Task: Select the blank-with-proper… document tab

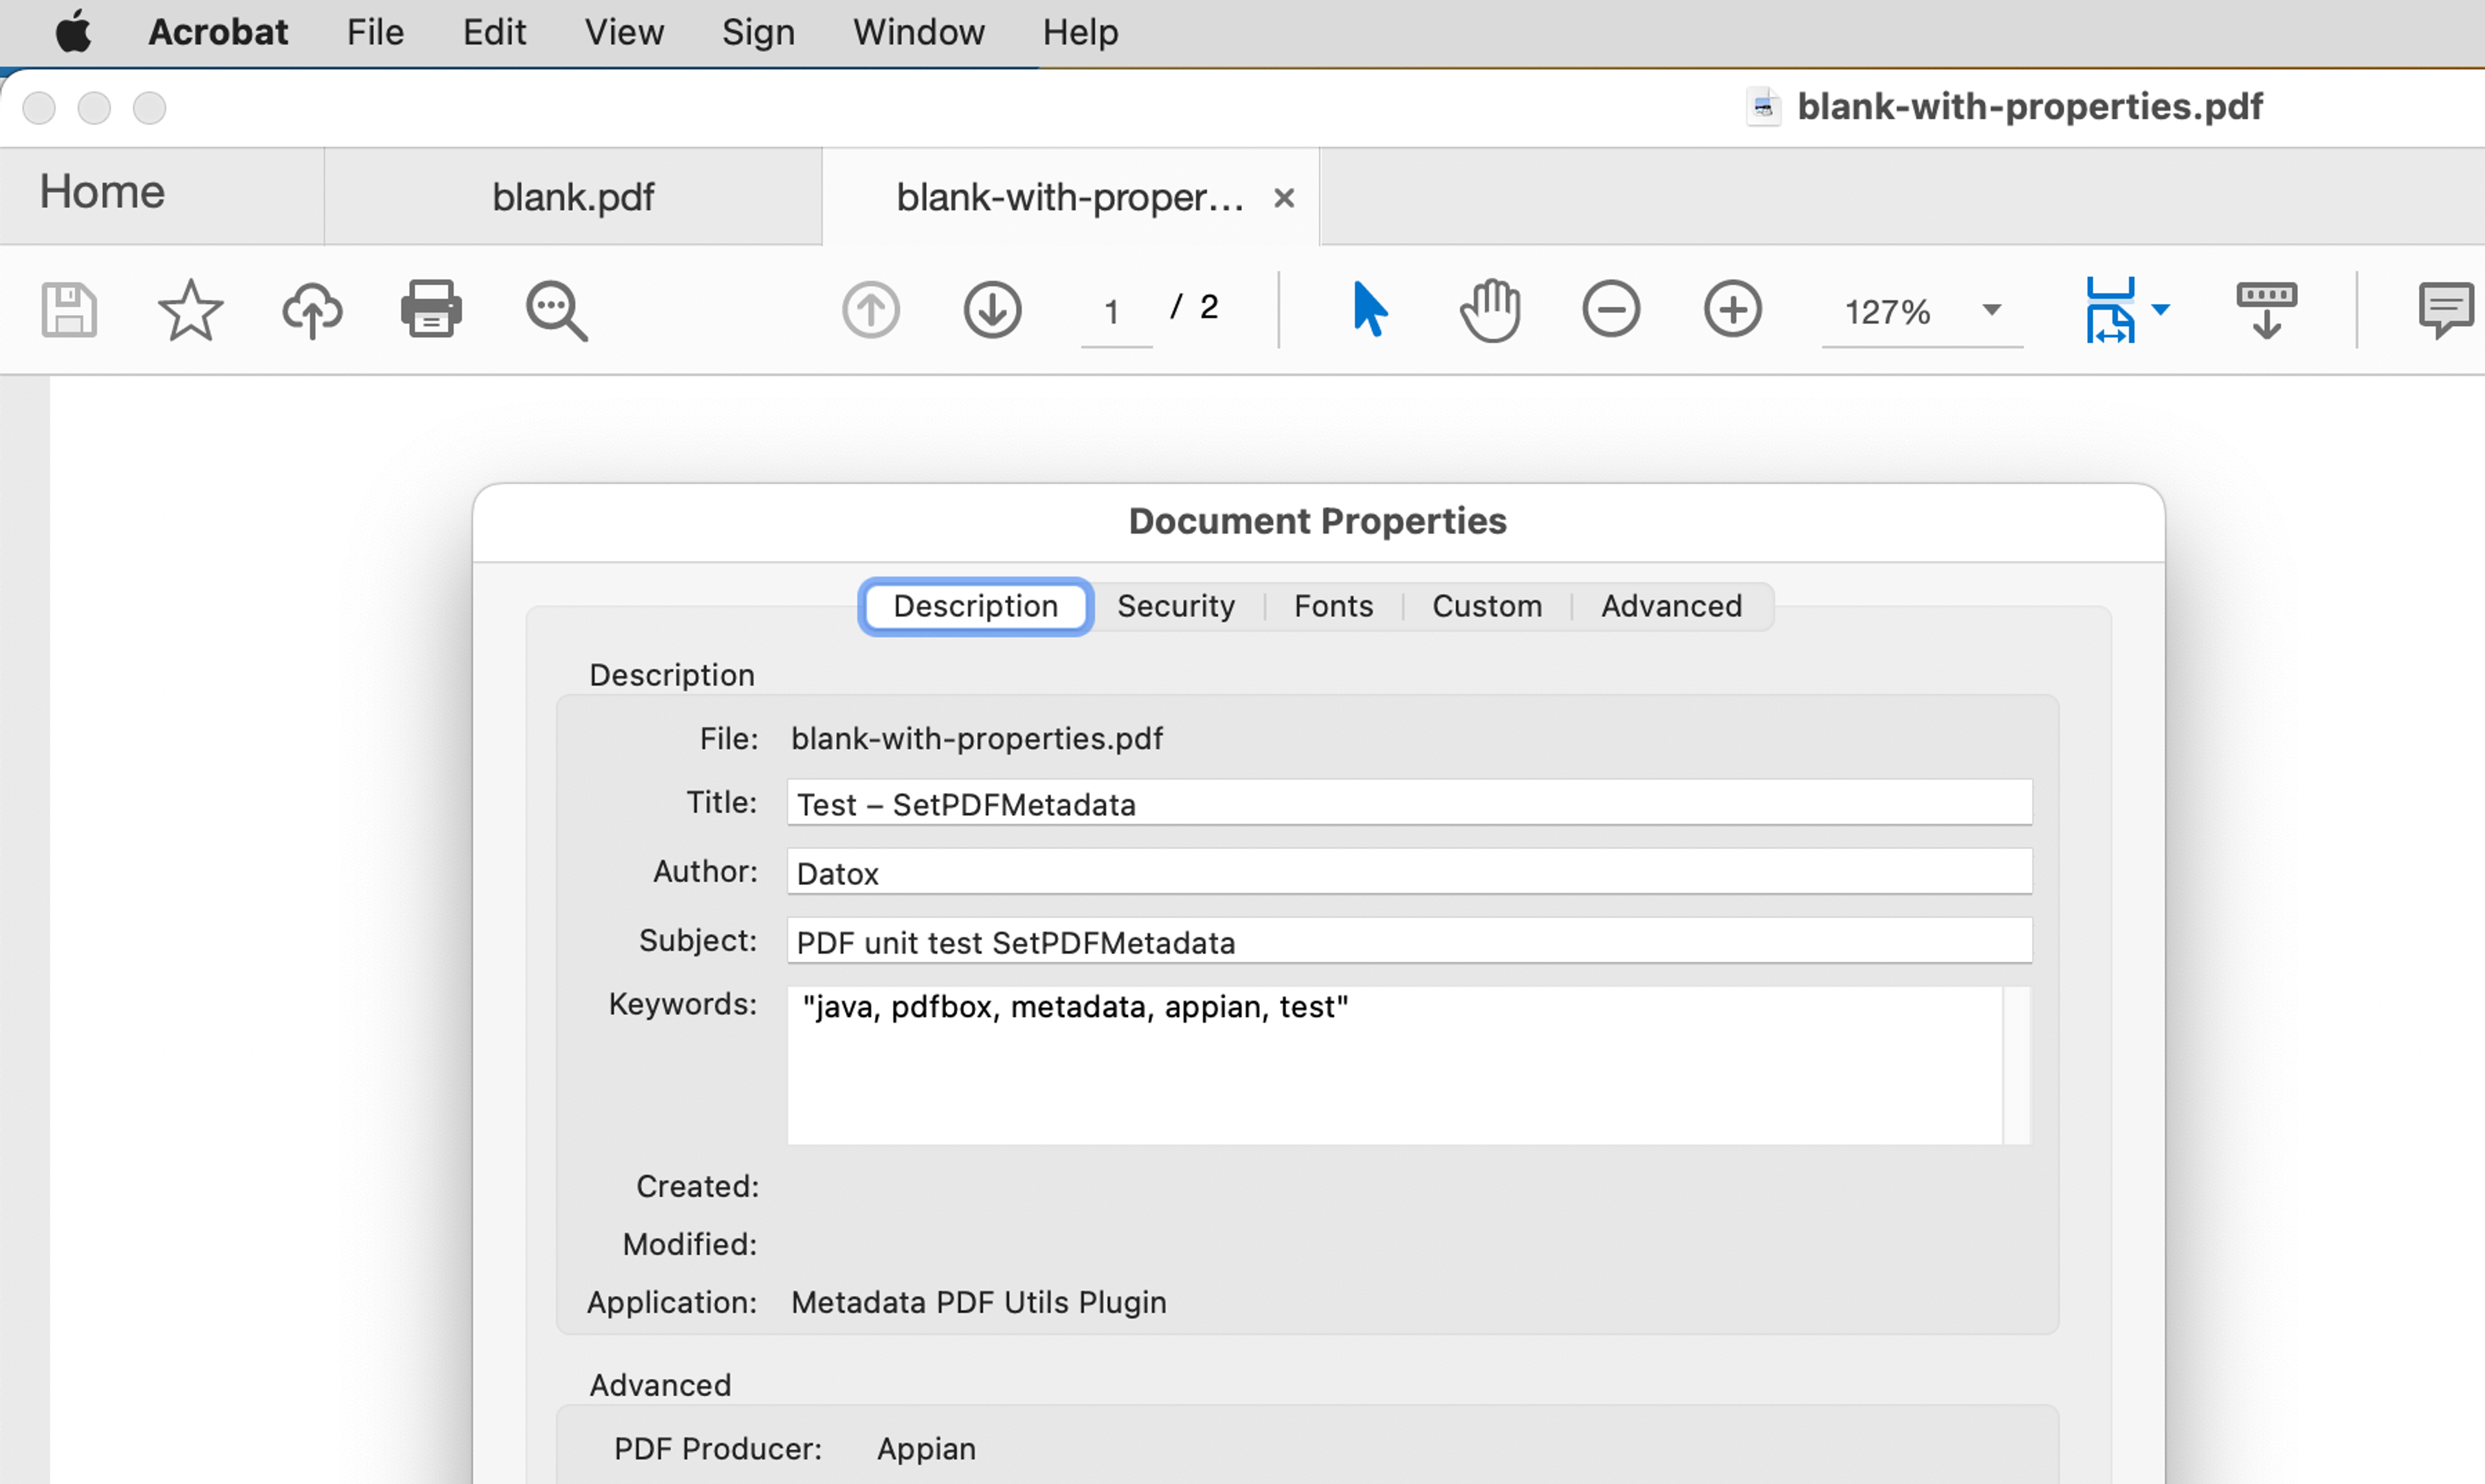Action: [1070, 197]
